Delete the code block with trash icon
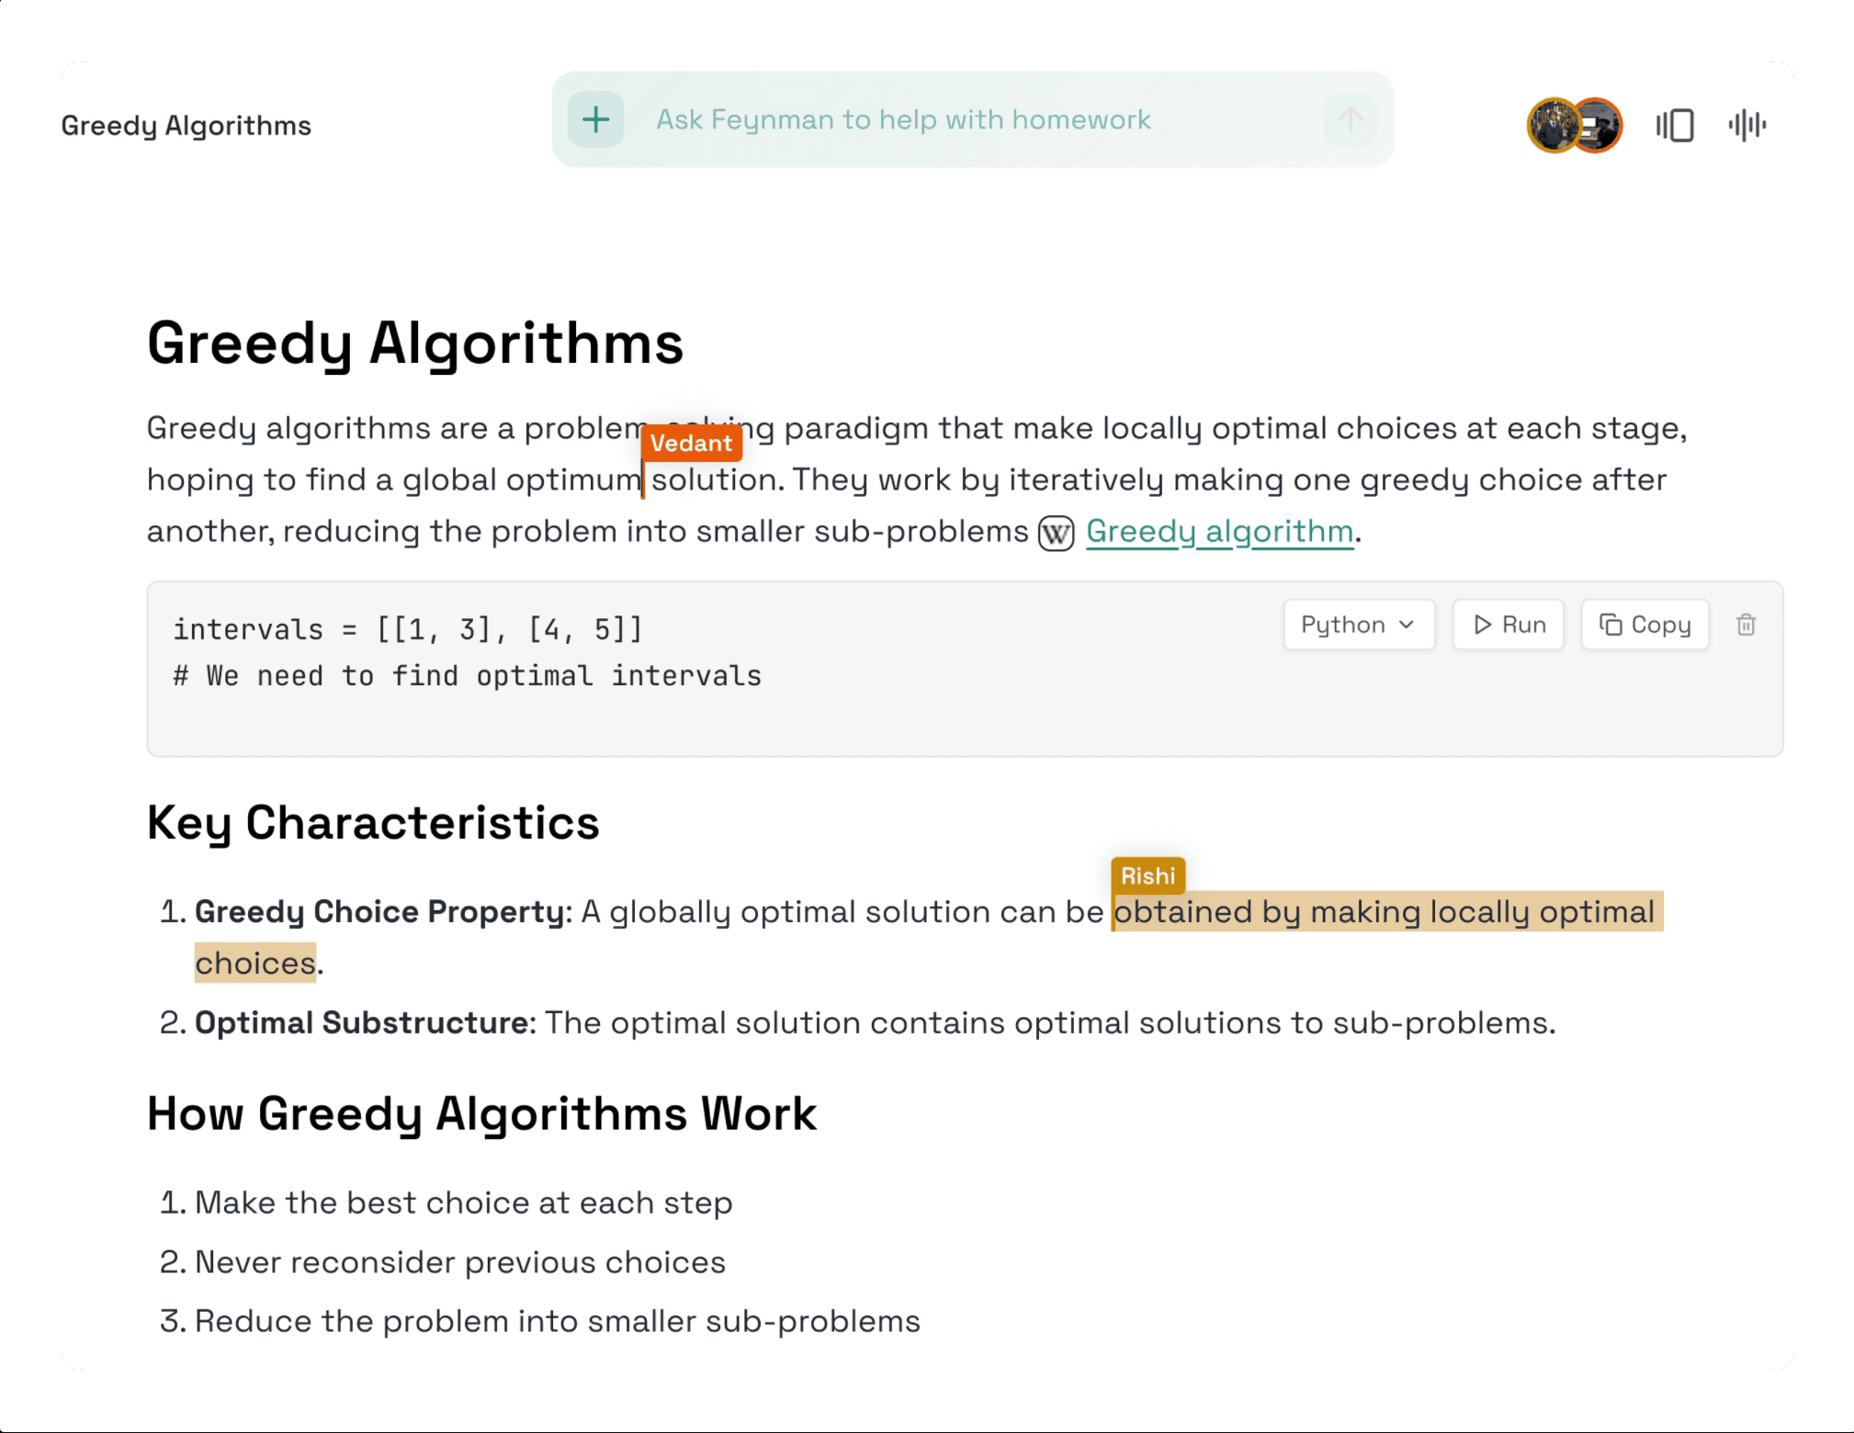 [1746, 625]
